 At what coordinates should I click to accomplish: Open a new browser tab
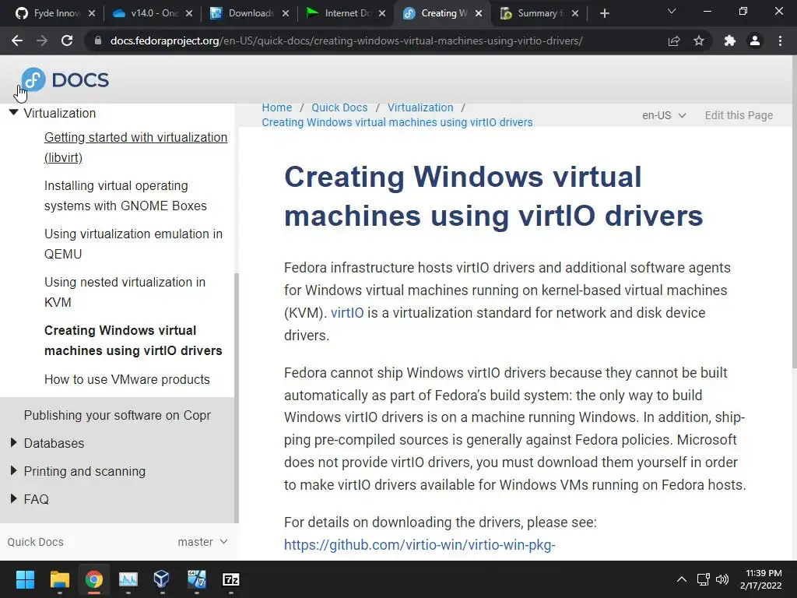(604, 13)
